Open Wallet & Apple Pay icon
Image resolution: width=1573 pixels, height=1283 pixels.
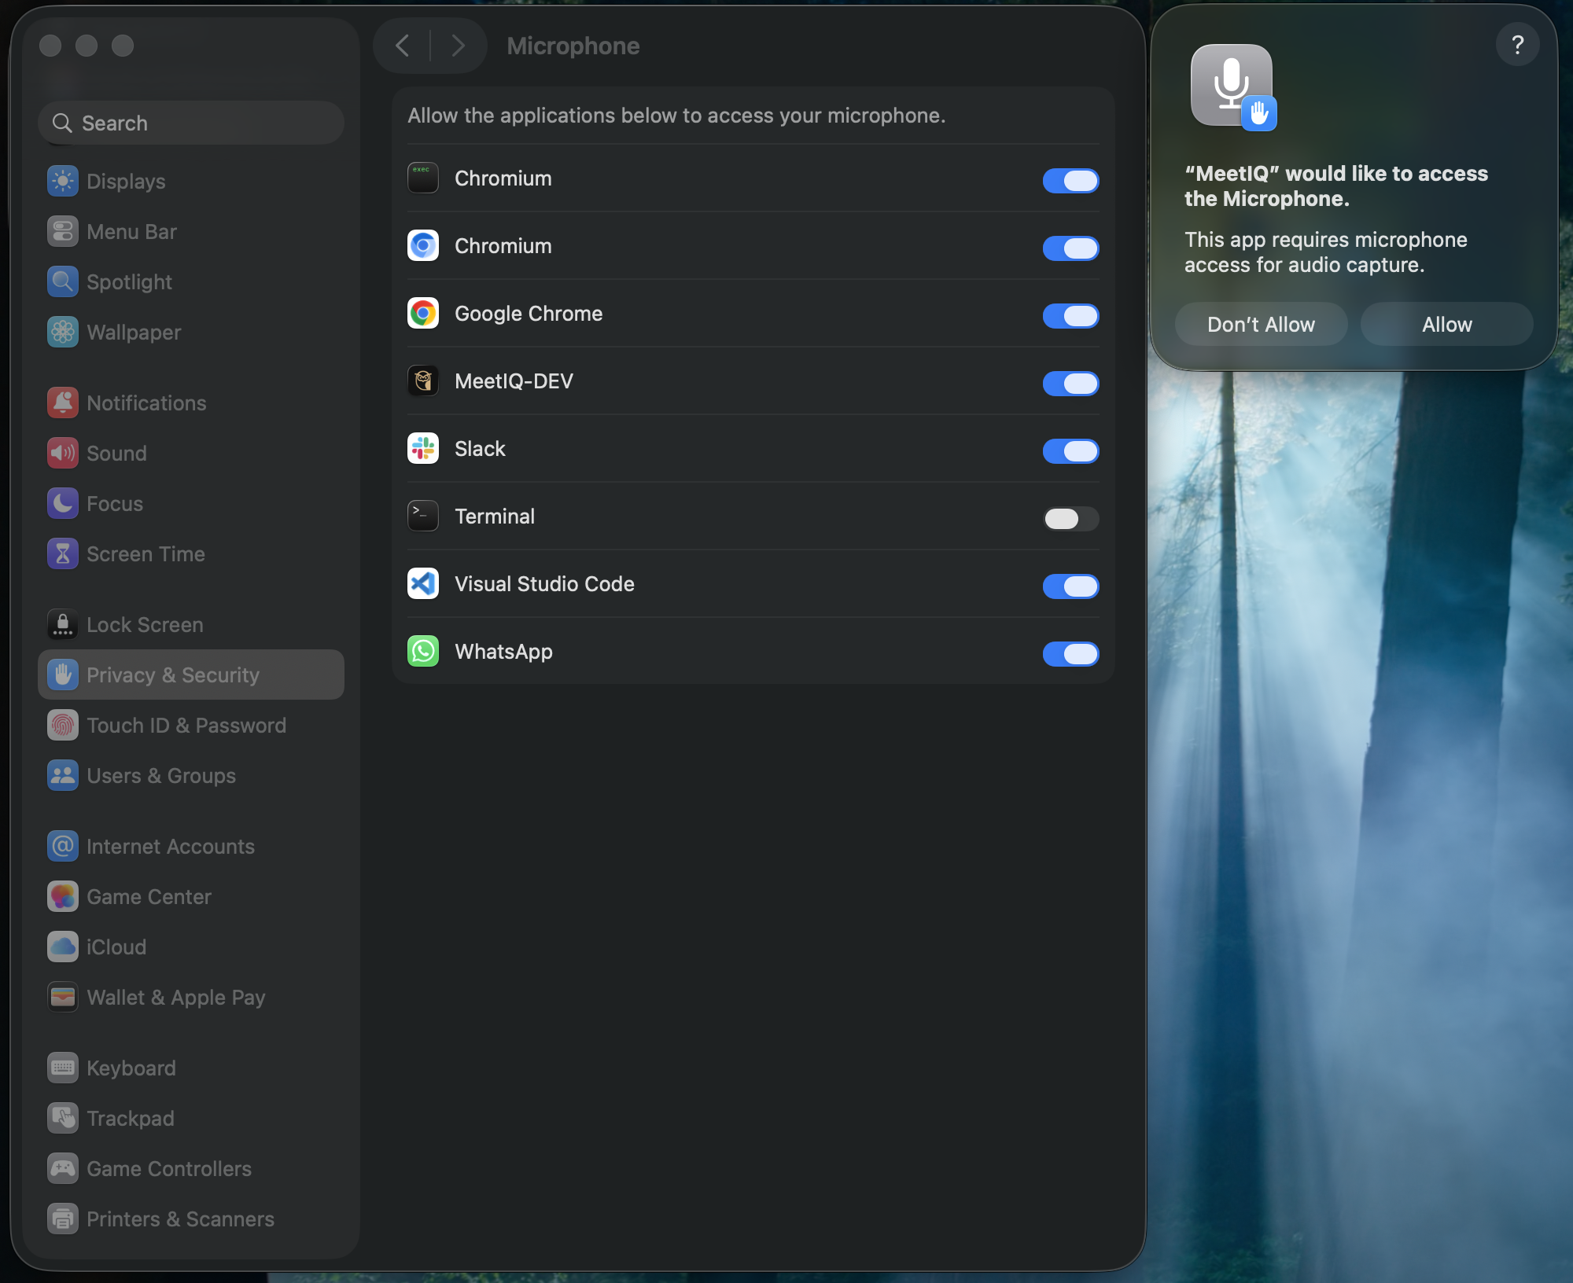(x=63, y=997)
